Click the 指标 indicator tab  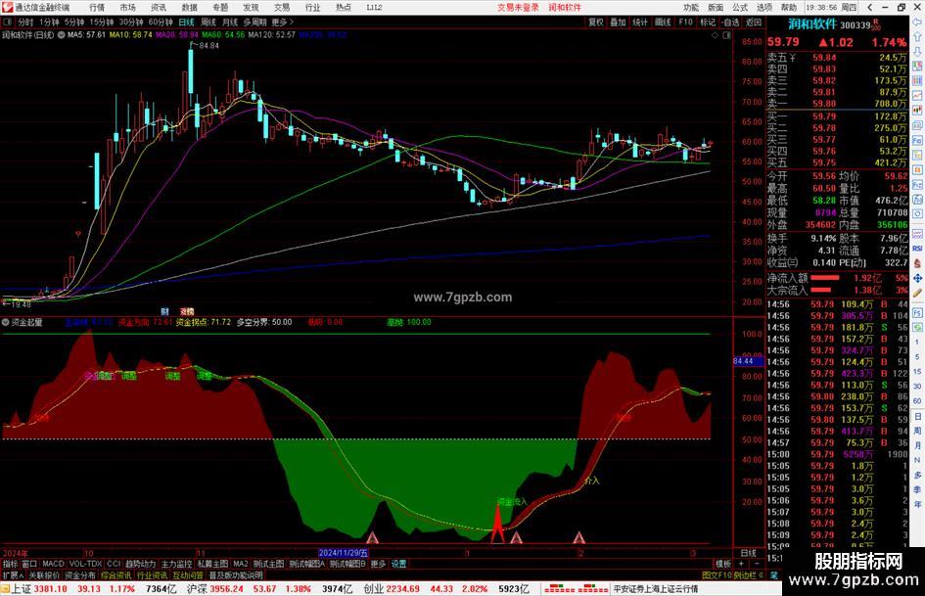(10, 564)
